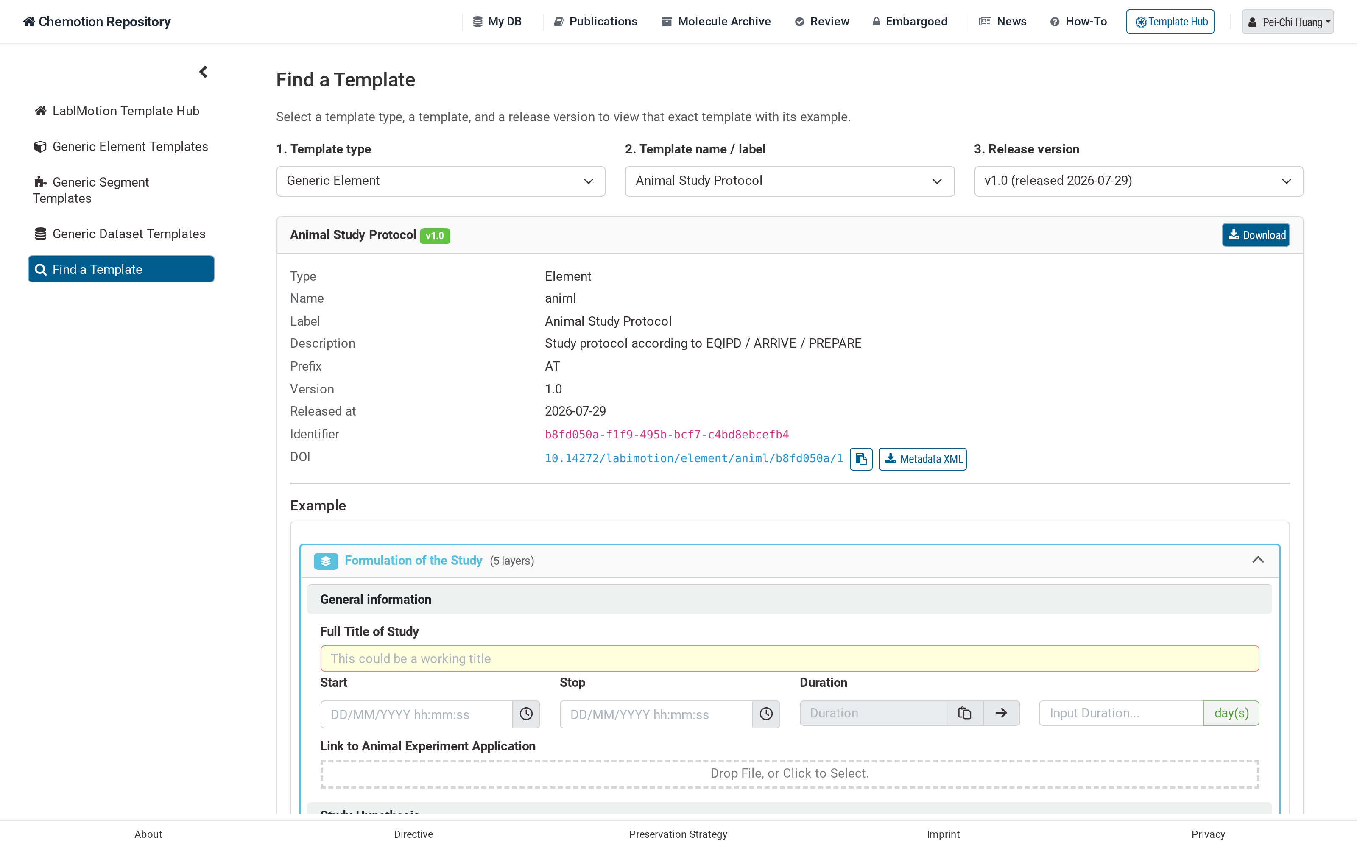The width and height of the screenshot is (1357, 848).
Task: Select Find a Template in the sidebar
Action: 121,269
